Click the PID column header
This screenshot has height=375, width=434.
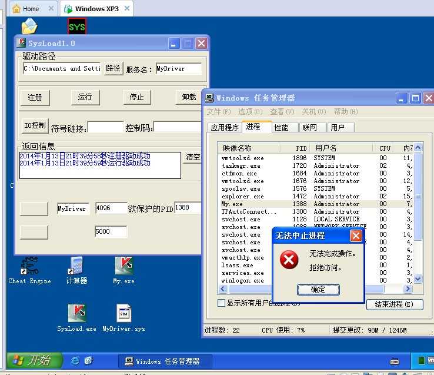(295, 148)
